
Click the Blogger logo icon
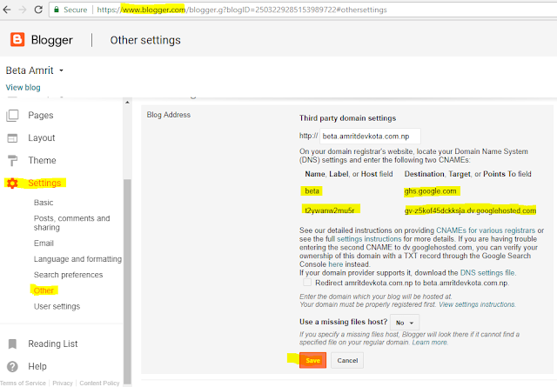click(17, 40)
